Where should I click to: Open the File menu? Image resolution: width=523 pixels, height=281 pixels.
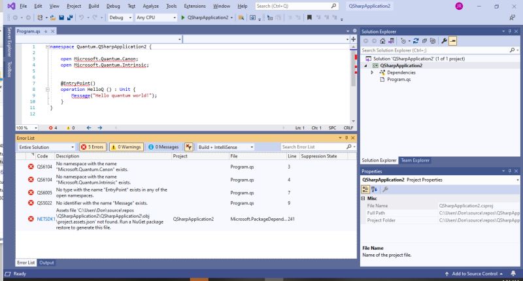point(23,6)
